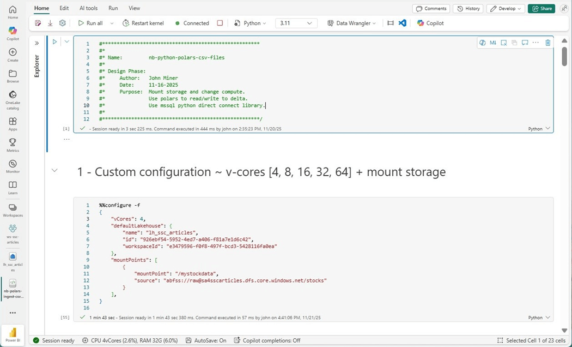Switch to the AI tools tab
This screenshot has width=572, height=347.
[x=89, y=8]
